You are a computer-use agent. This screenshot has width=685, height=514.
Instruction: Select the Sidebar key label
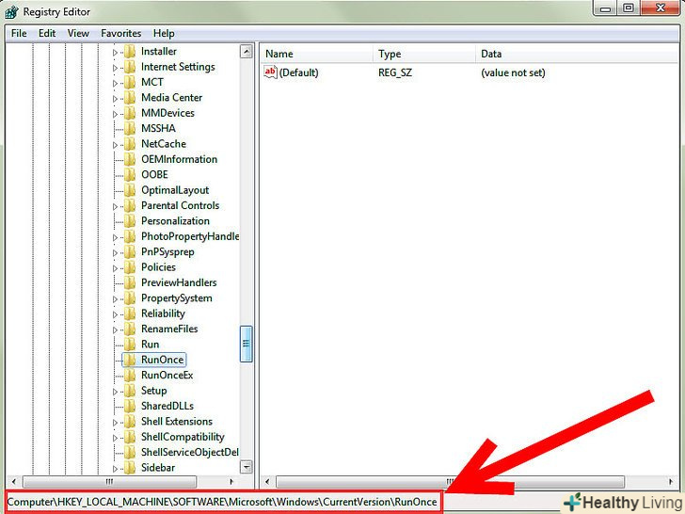[x=158, y=468]
